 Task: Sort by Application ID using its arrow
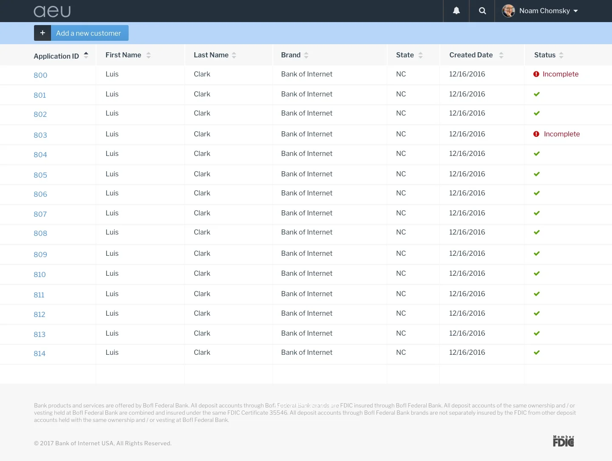pos(86,55)
